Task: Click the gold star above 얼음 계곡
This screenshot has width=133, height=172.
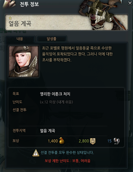Action: (x=10, y=18)
